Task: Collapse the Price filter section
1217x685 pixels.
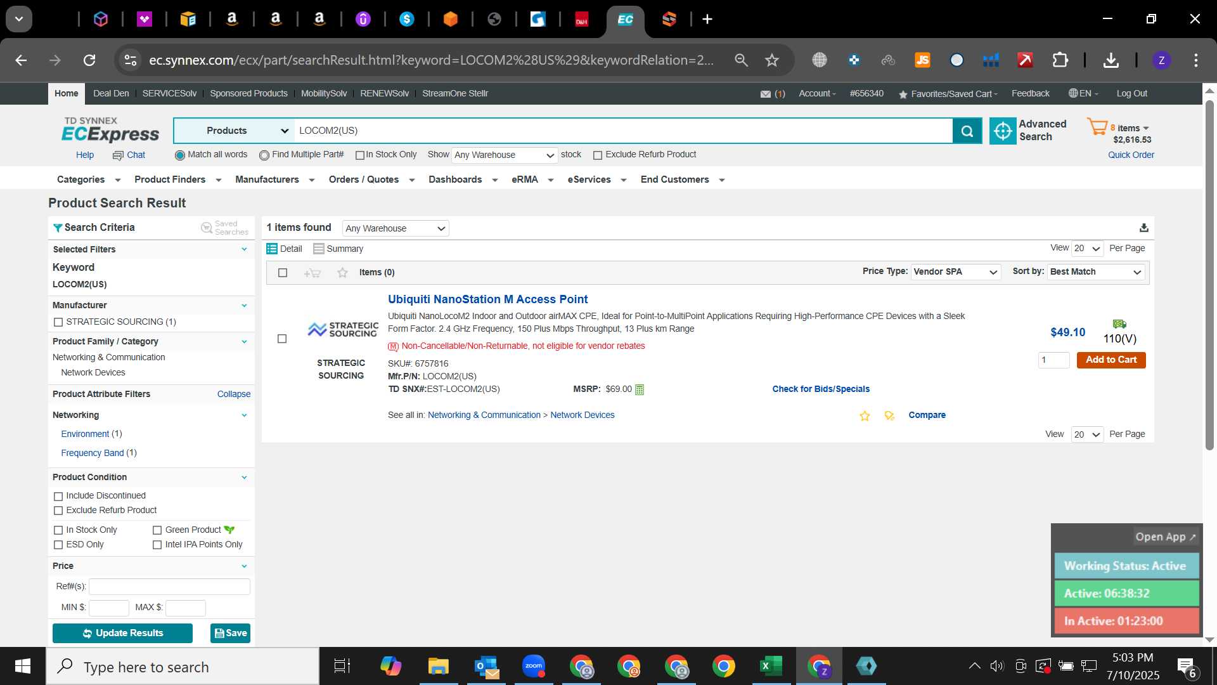Action: pos(244,566)
